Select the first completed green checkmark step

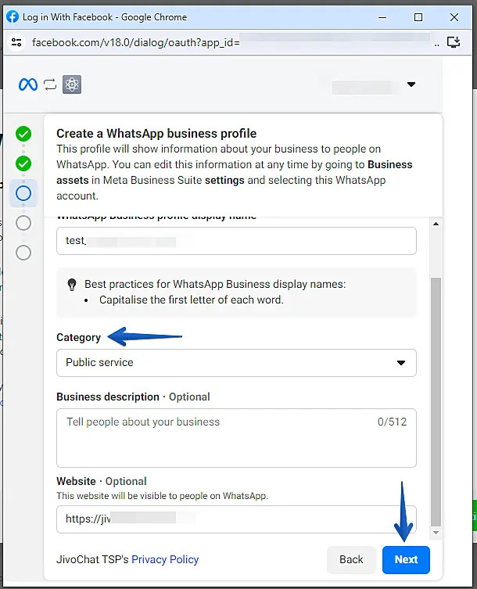point(23,134)
